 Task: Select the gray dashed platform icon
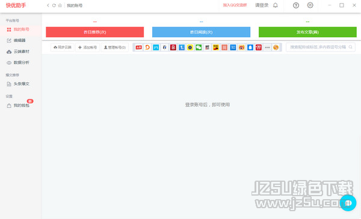[x=267, y=47]
